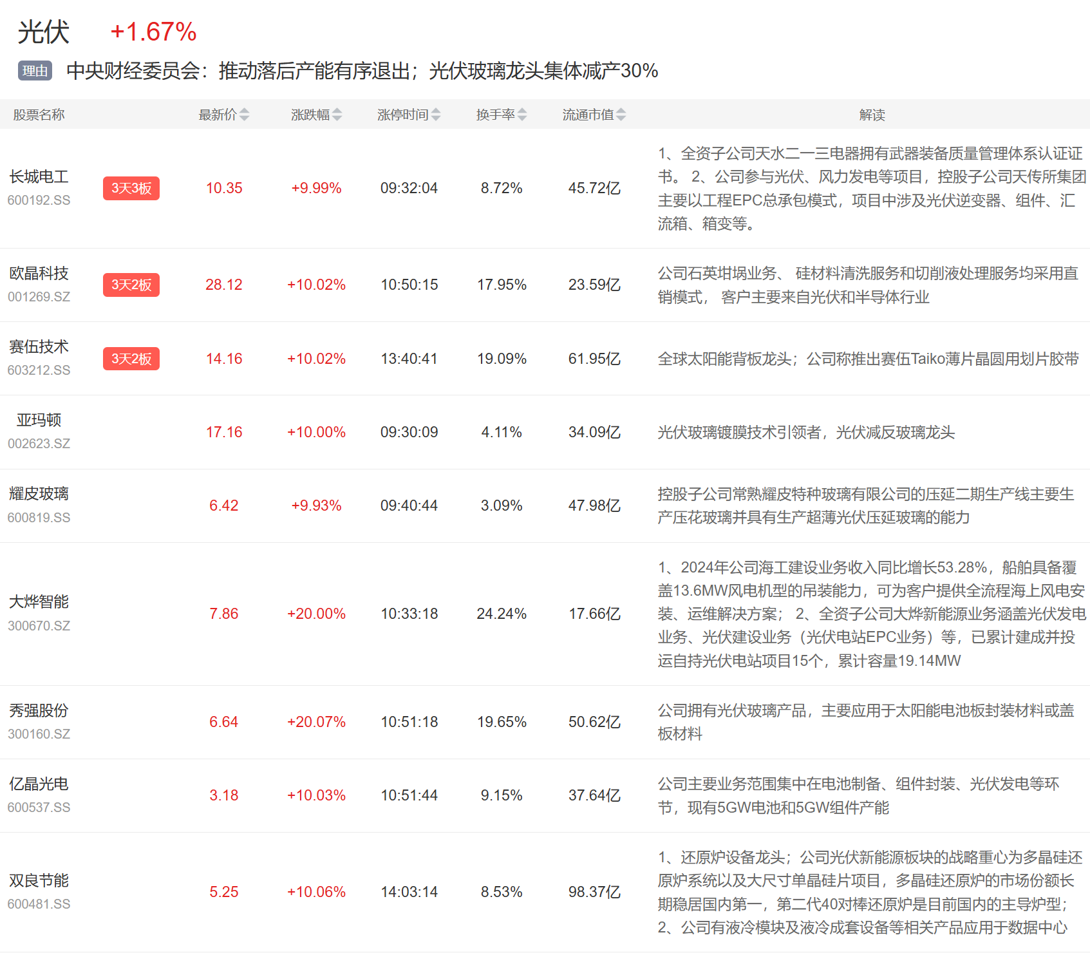This screenshot has width=1090, height=955.
Task: Click the 赛伍技术 commentary about 太阳能背板龙头
Action: [868, 359]
